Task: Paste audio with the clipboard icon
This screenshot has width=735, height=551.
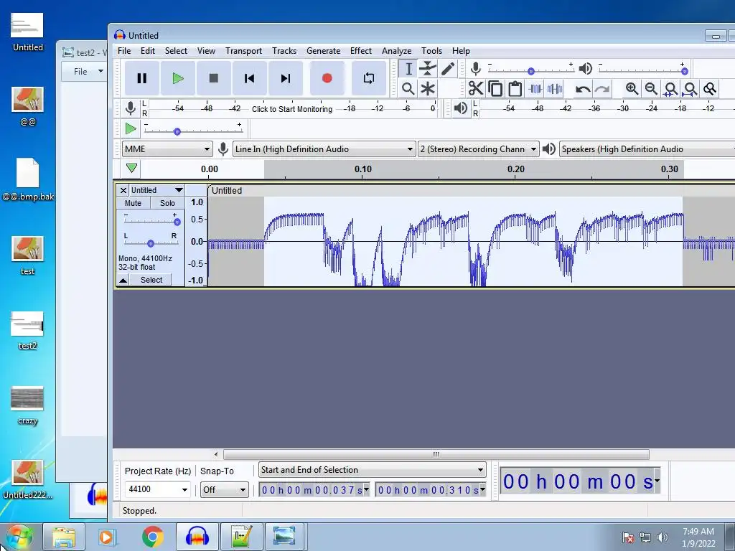Action: pos(515,88)
